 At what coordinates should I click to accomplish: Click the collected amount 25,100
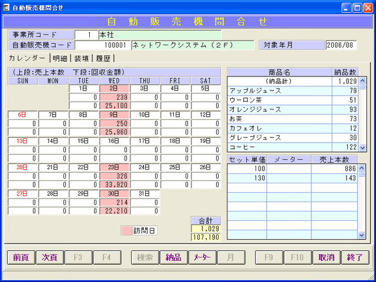115,106
